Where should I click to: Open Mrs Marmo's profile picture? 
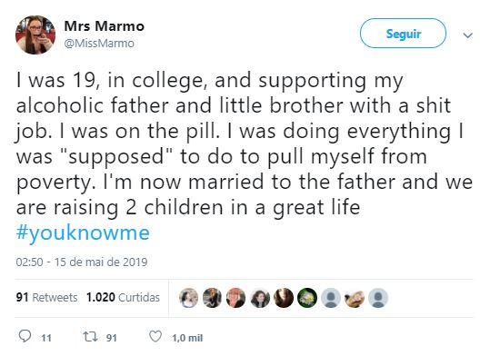[35, 35]
